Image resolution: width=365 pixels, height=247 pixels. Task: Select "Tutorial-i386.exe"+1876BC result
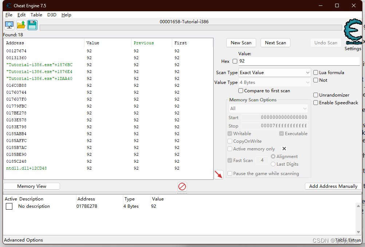[39, 65]
